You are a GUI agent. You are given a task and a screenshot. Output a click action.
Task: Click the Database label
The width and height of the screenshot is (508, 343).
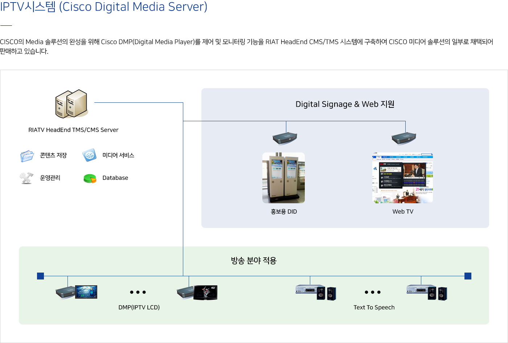[115, 178]
